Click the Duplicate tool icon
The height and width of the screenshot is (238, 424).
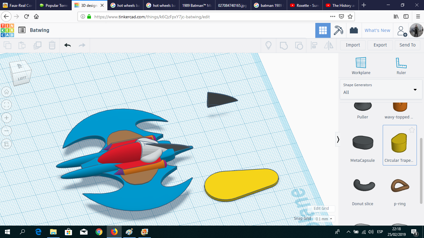[37, 45]
